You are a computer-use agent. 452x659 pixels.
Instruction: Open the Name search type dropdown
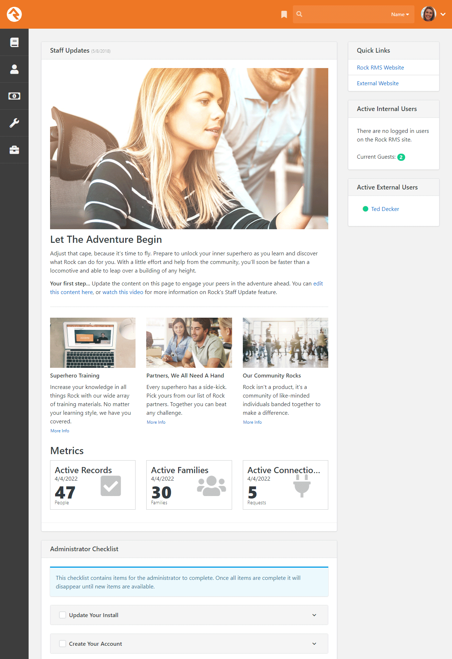pos(400,14)
